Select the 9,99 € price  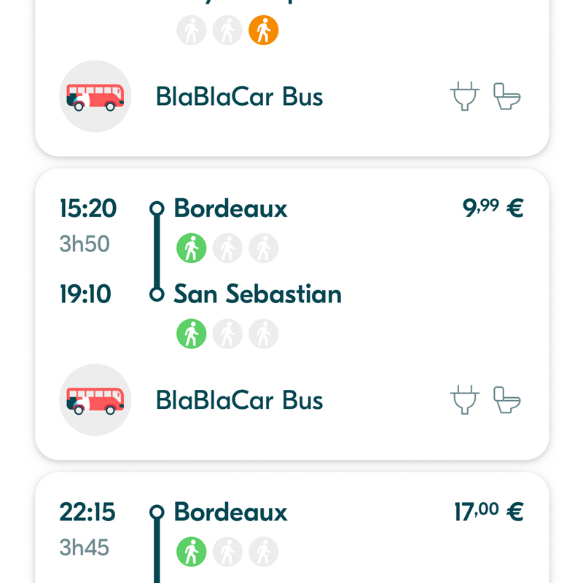(493, 208)
